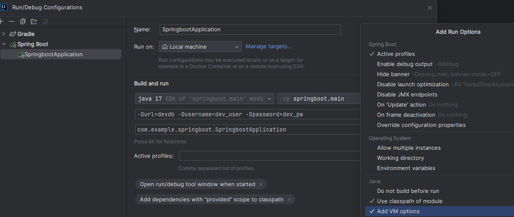Click the Gradle elephant icon
Viewport: 514px width, 217px height.
(13, 34)
